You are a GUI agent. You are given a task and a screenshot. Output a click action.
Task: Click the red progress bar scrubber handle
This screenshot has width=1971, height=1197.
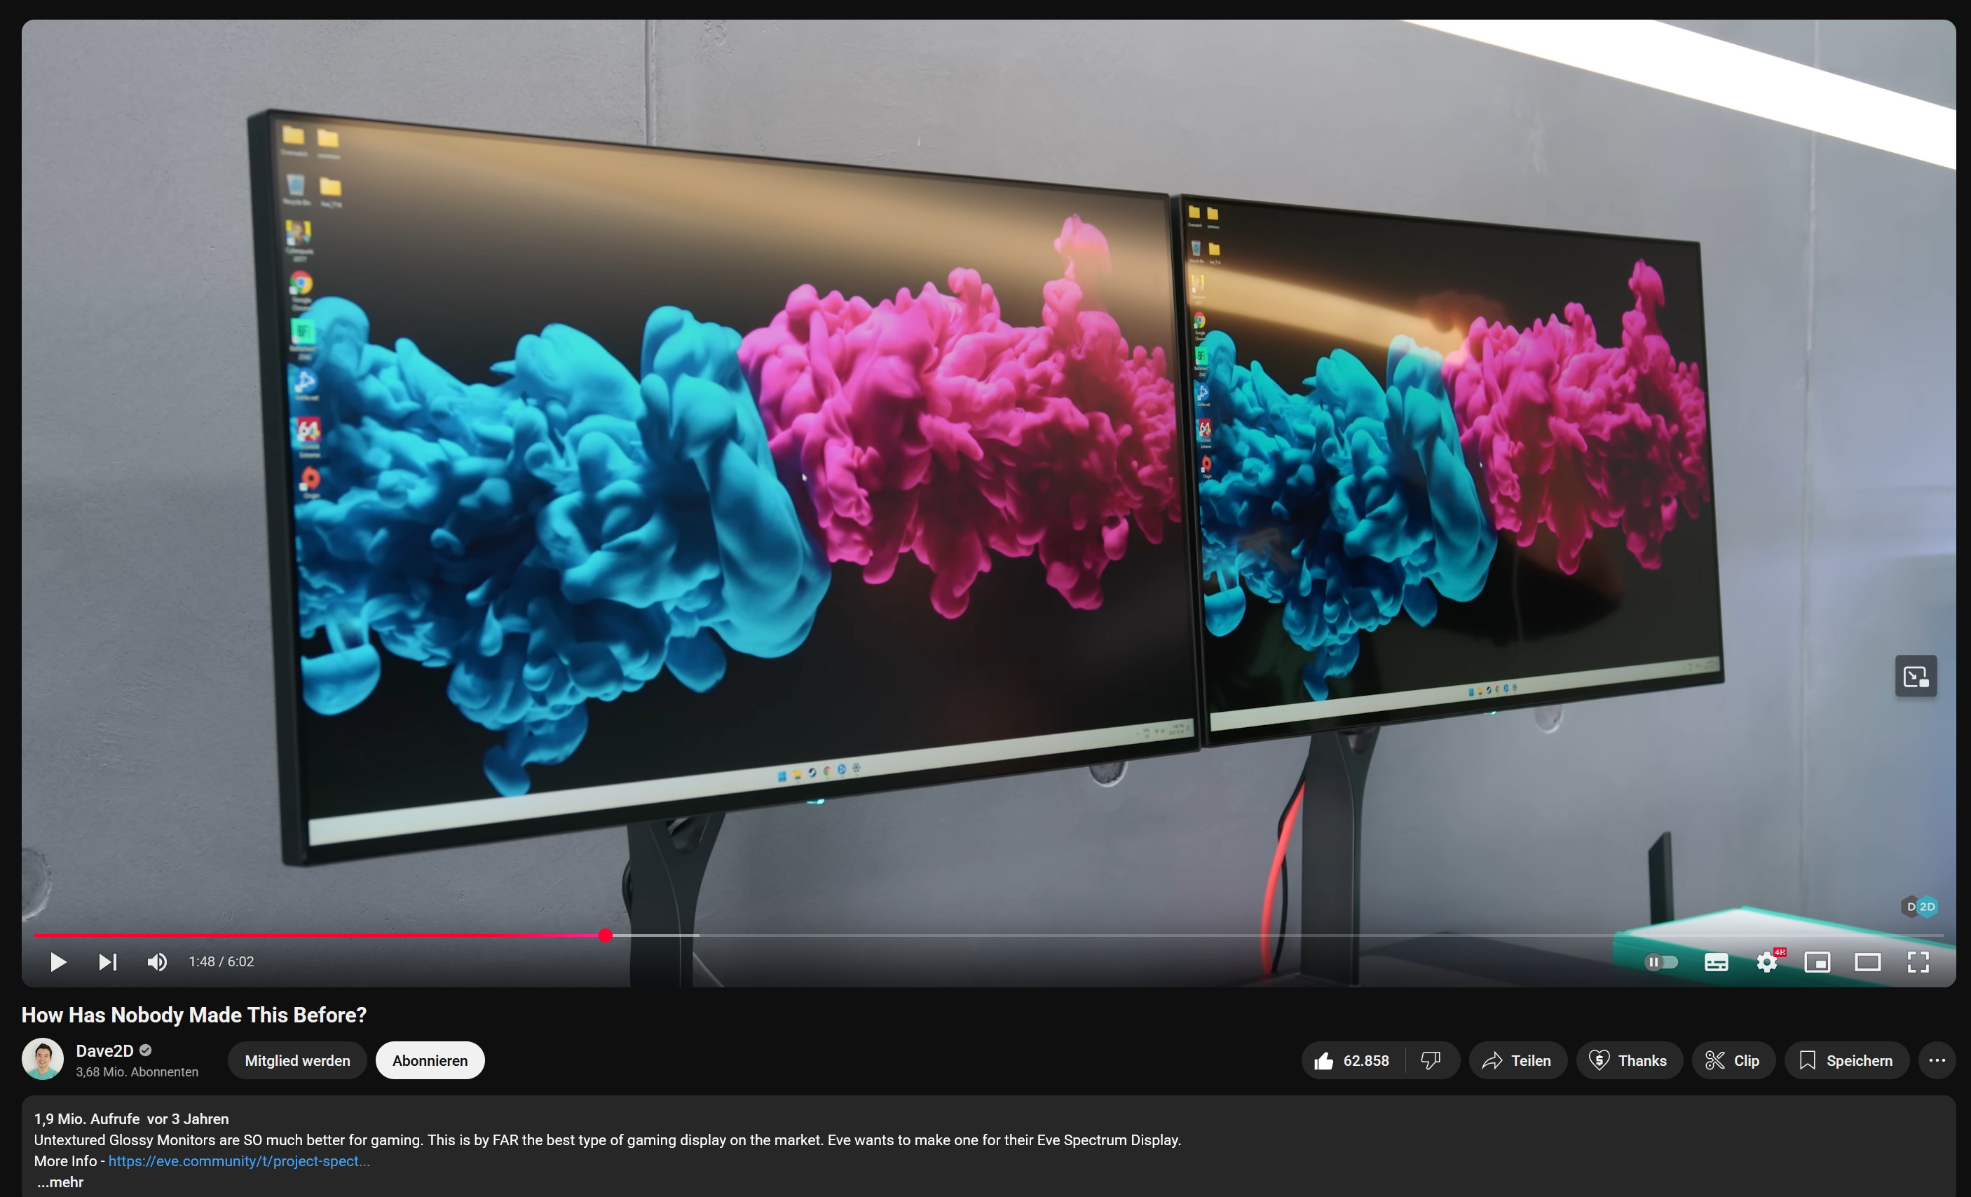pyautogui.click(x=606, y=935)
